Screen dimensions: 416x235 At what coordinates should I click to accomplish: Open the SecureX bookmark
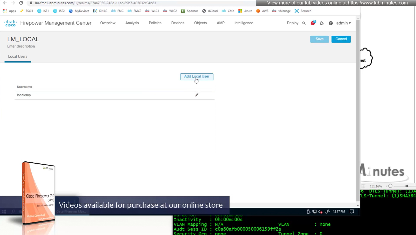tap(303, 11)
